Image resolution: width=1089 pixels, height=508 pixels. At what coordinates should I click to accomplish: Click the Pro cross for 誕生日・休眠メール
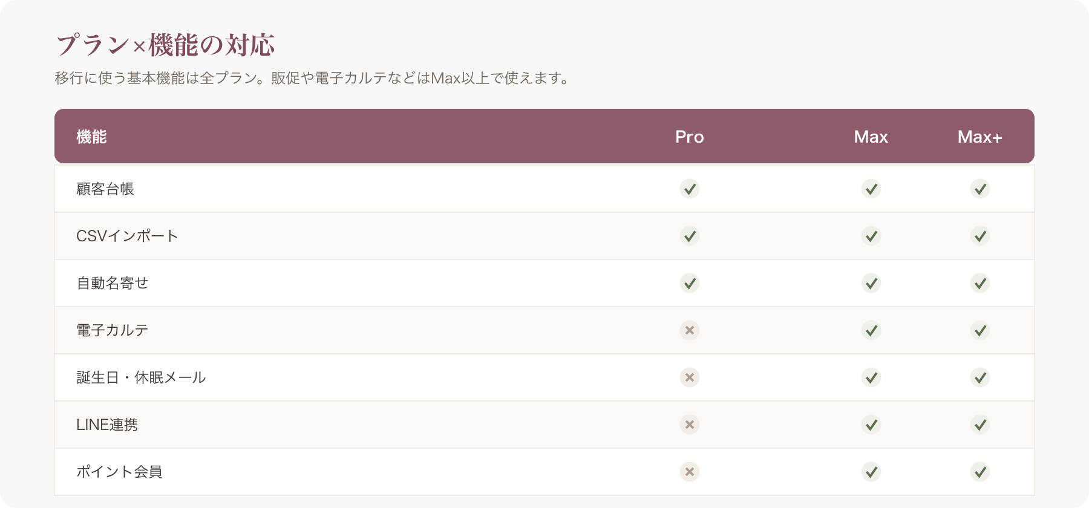[690, 377]
